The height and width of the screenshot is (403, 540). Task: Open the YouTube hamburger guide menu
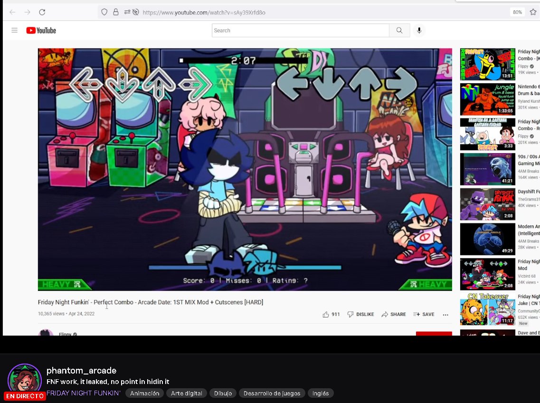tap(14, 30)
